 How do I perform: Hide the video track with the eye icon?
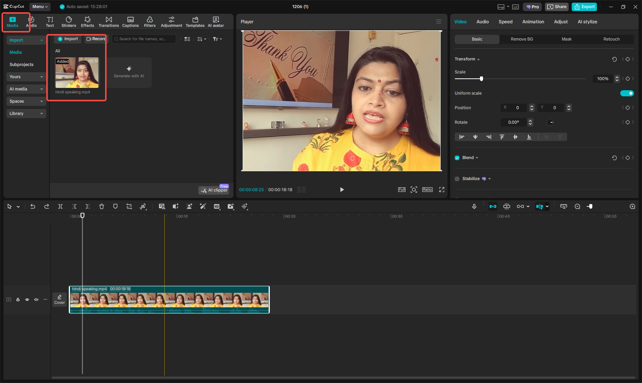tap(27, 300)
